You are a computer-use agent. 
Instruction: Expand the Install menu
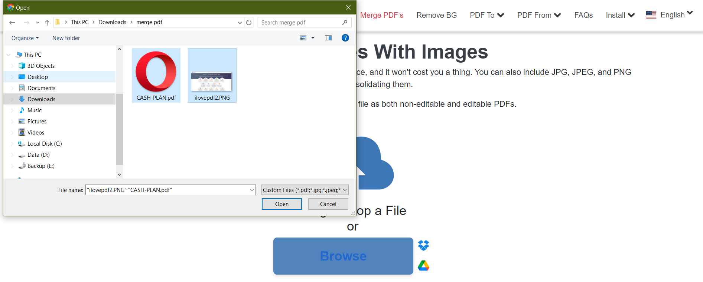620,15
